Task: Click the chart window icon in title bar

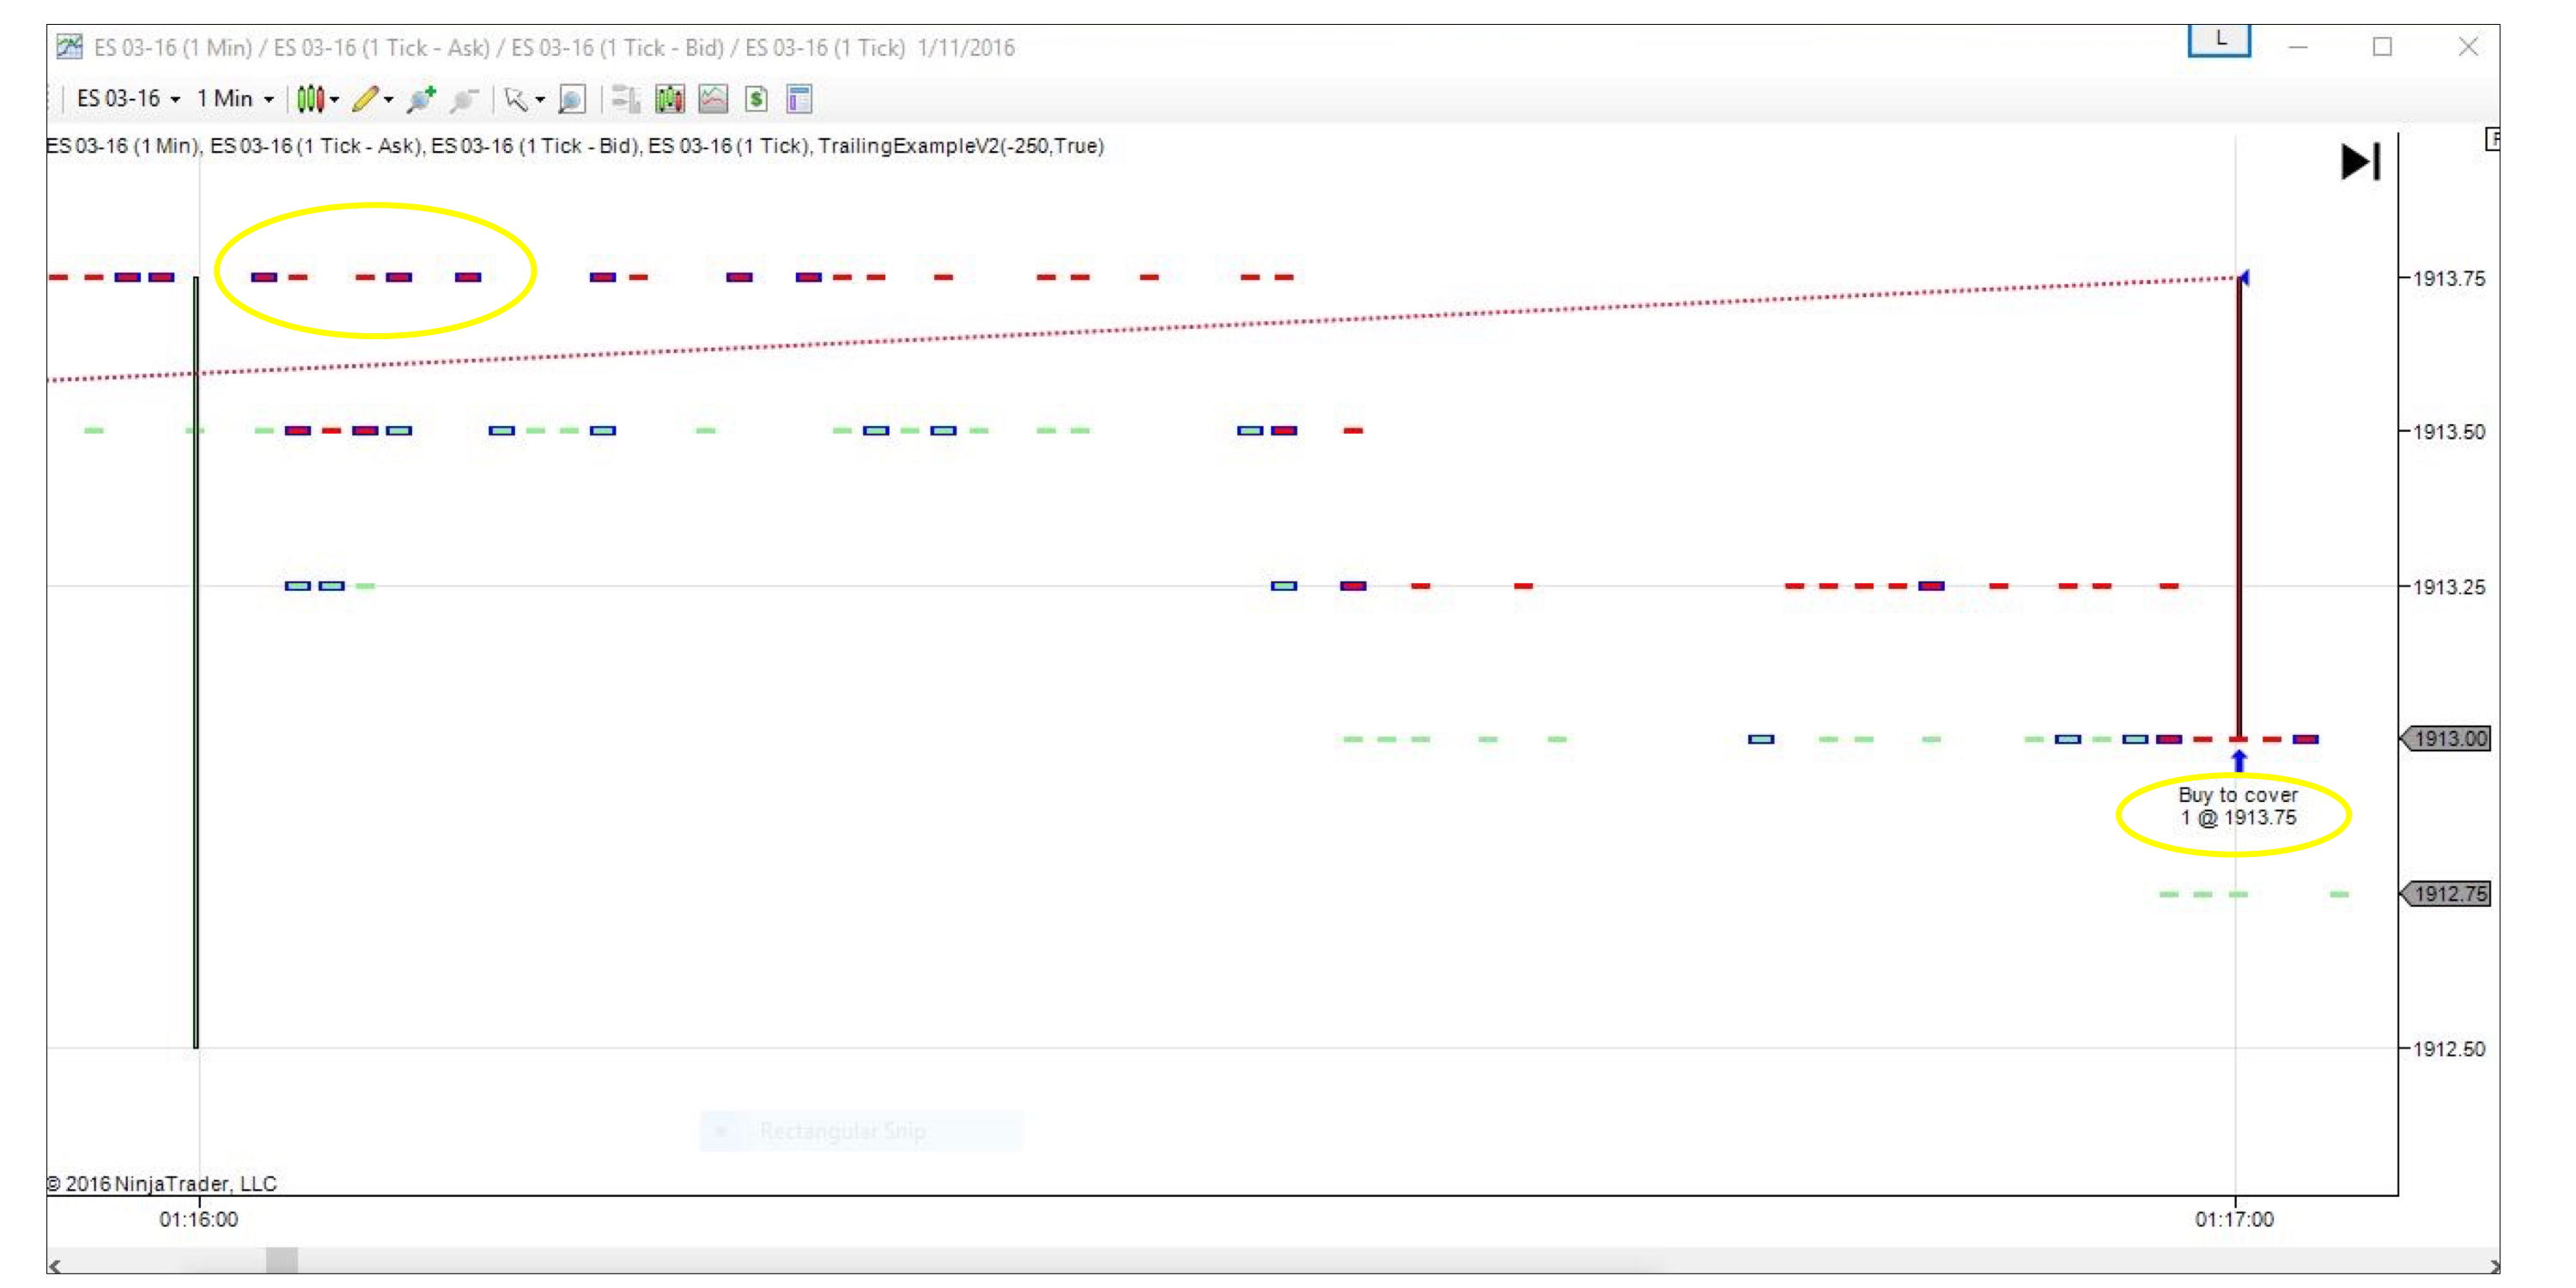Action: pos(69,47)
